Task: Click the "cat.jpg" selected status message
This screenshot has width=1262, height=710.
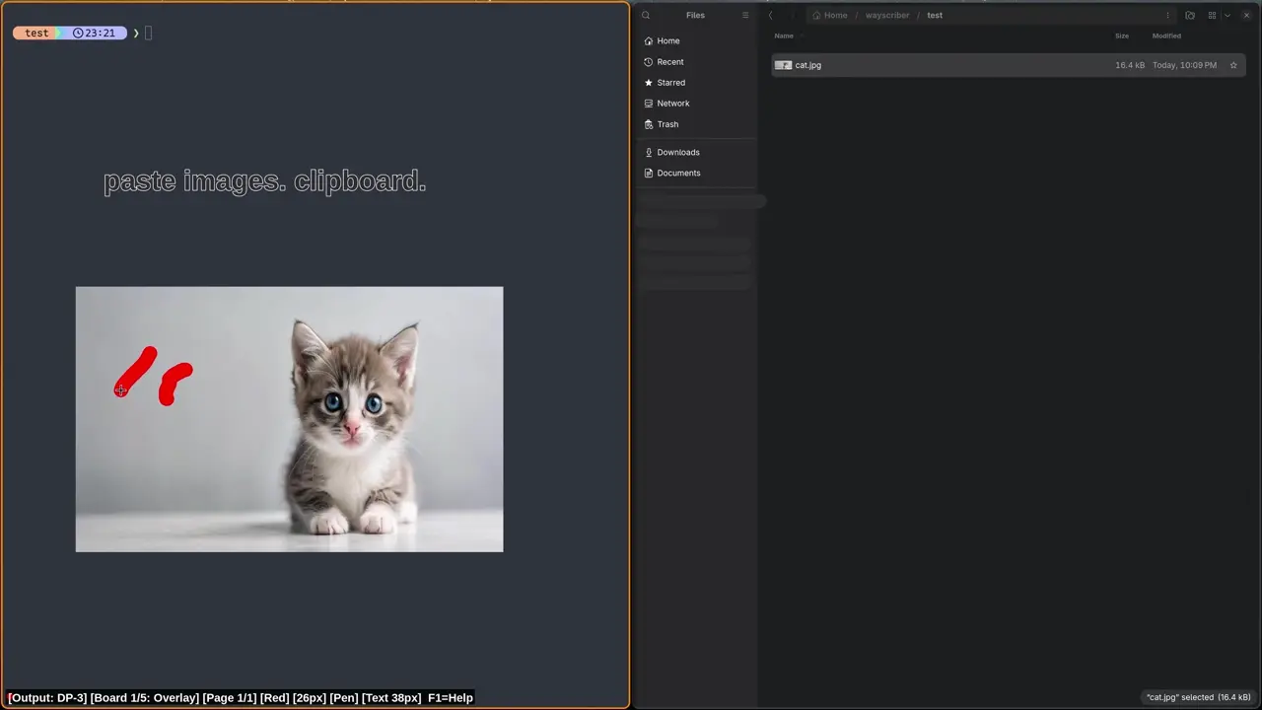Action: pyautogui.click(x=1198, y=697)
